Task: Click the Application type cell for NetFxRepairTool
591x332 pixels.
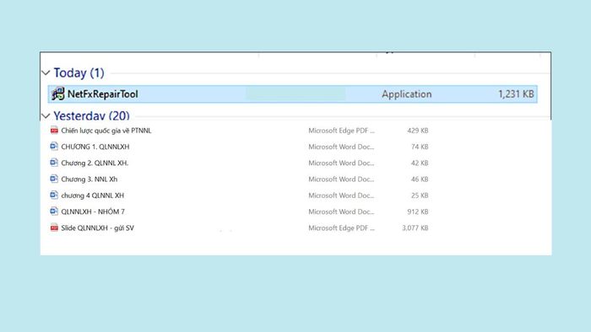Action: pyautogui.click(x=407, y=94)
